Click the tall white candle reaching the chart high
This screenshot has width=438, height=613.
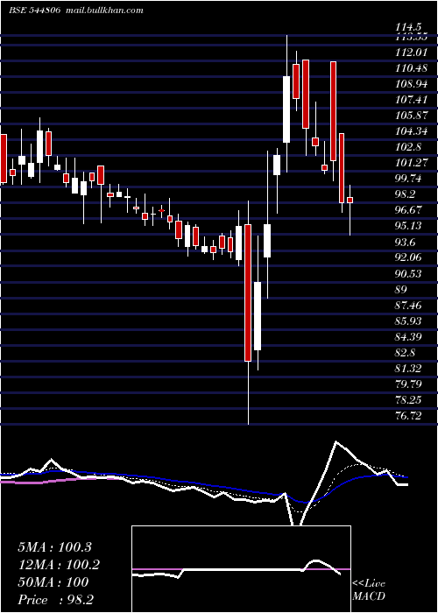286,109
